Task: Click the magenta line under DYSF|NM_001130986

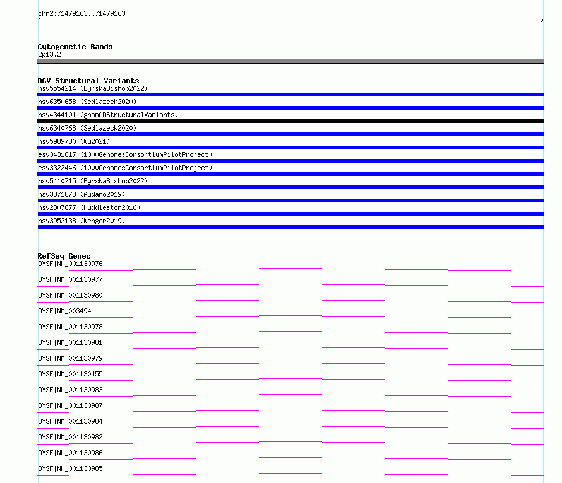Action: pos(290,458)
